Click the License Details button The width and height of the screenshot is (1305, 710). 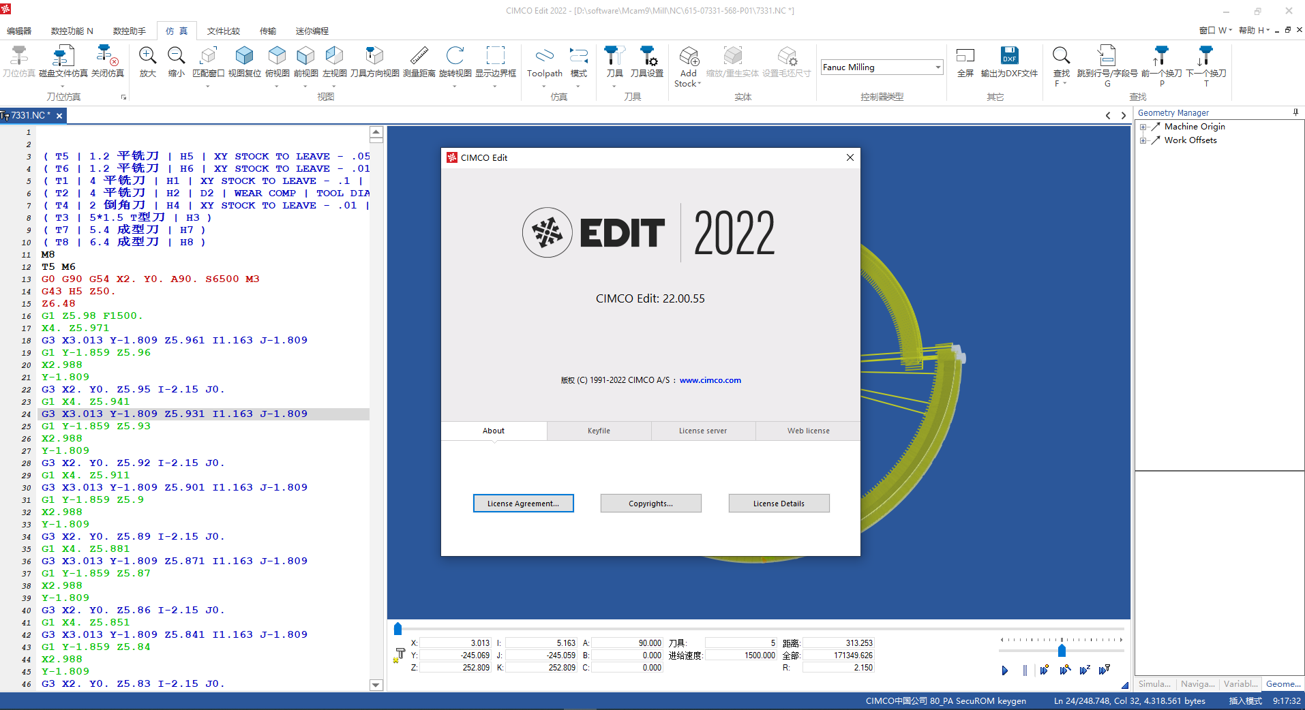[779, 504]
